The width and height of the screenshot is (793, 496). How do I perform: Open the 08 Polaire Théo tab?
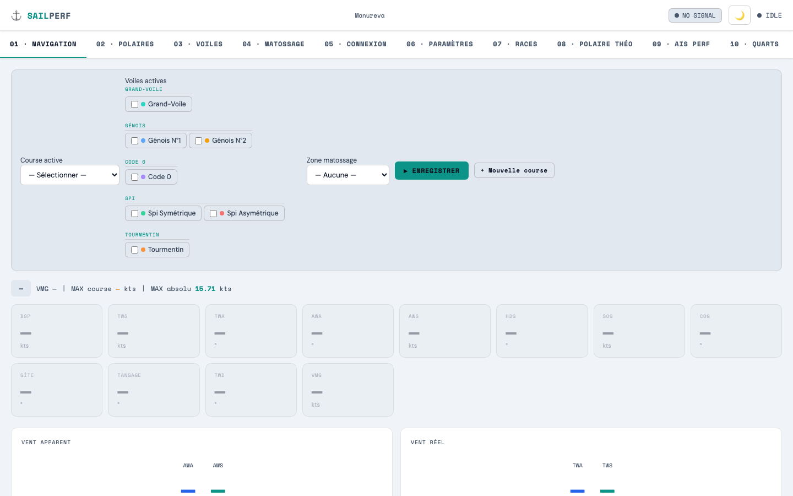[595, 44]
